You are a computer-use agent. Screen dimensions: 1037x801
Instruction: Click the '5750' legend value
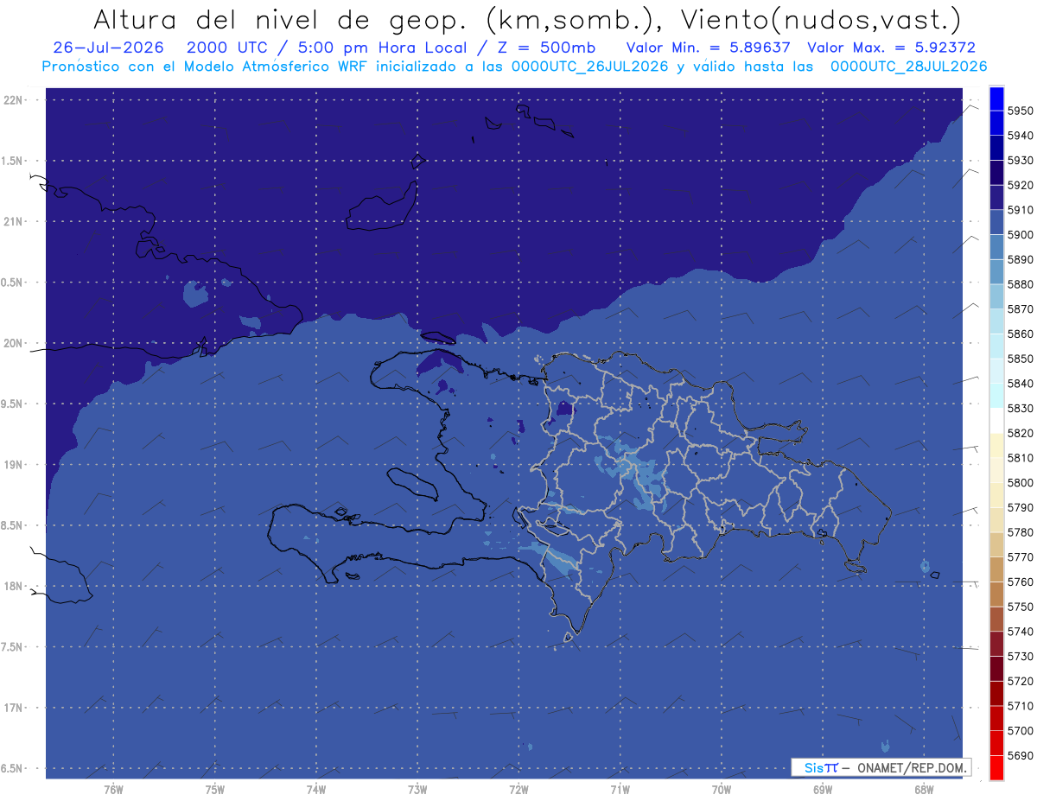point(1020,607)
